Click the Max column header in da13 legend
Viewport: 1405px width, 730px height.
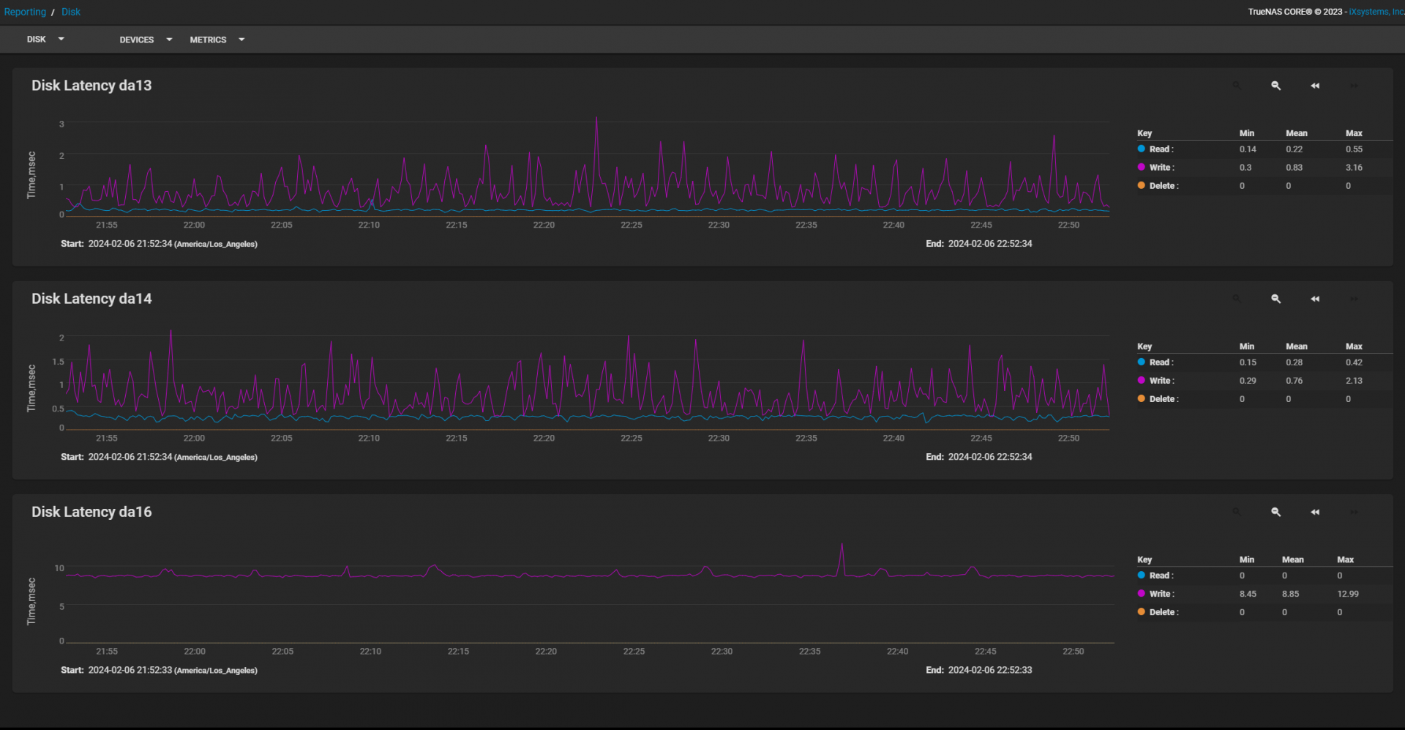pos(1354,133)
